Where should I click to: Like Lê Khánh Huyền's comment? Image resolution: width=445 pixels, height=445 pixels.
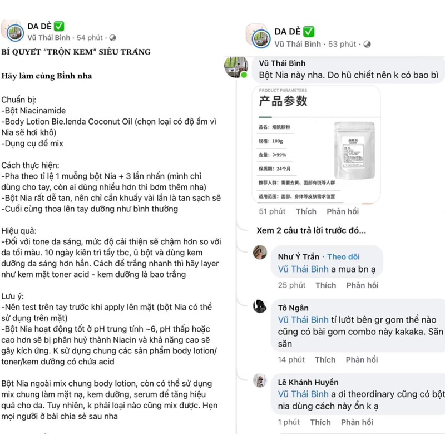(x=320, y=422)
